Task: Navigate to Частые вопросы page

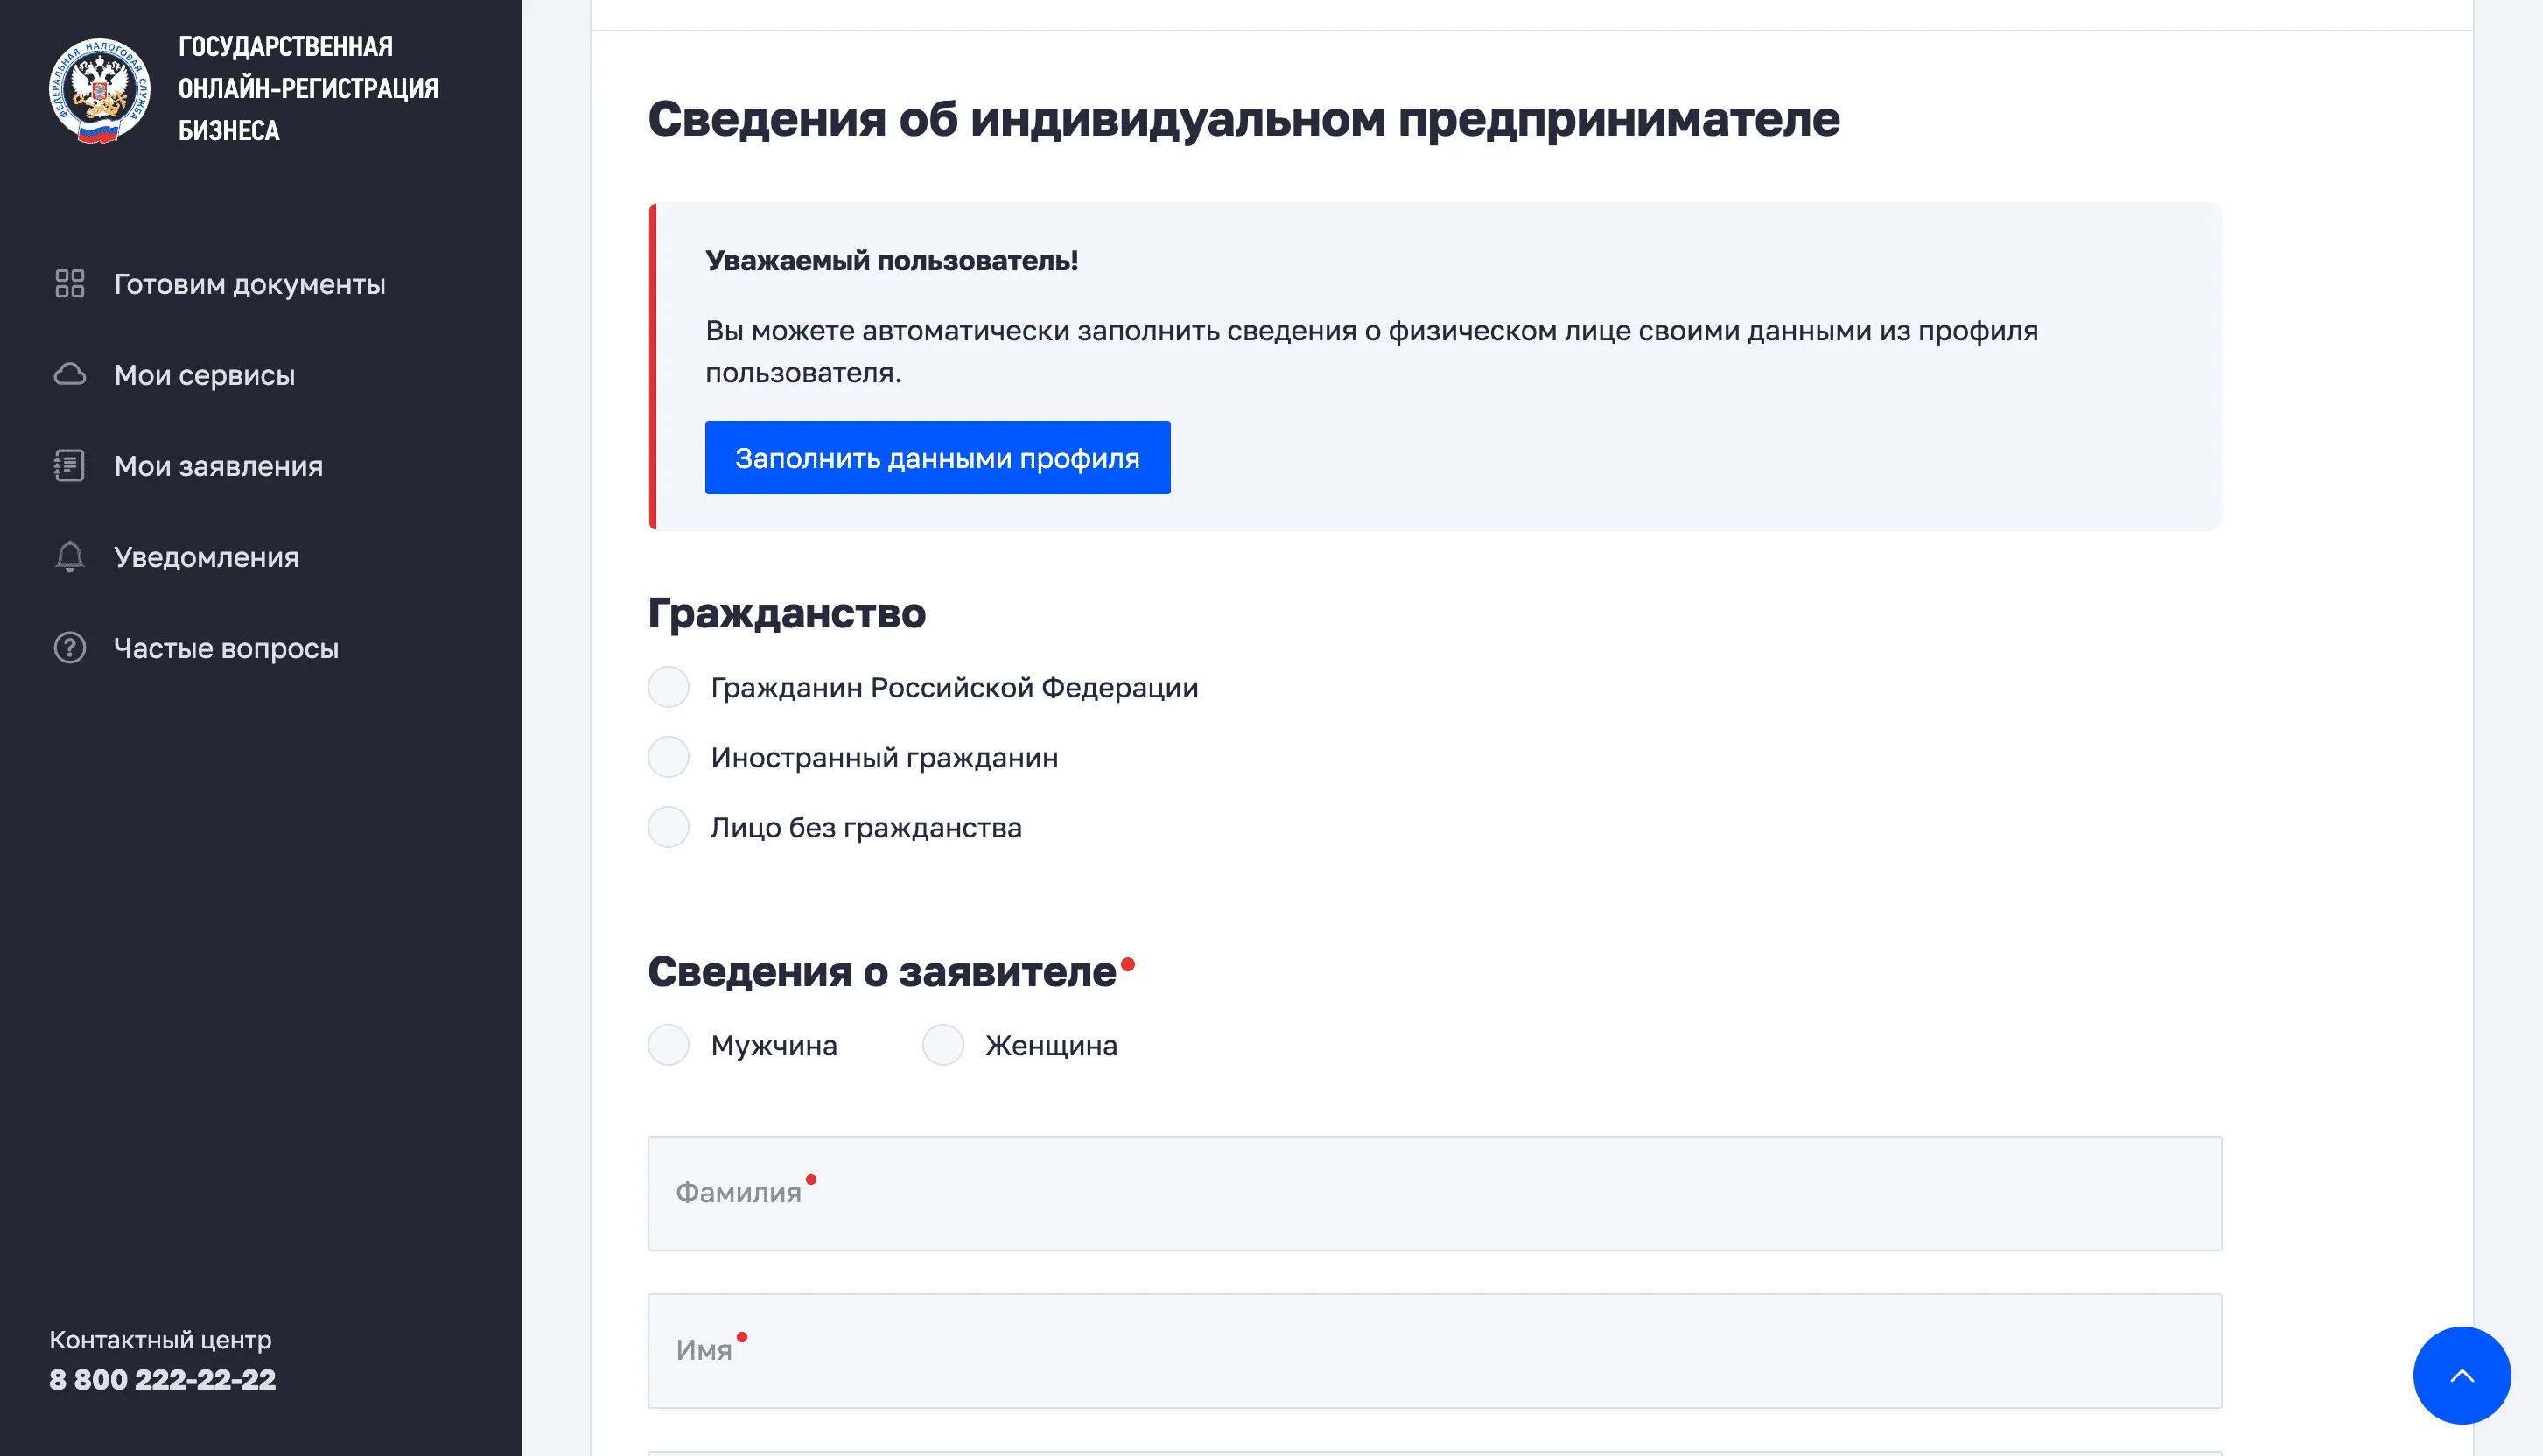Action: (x=225, y=647)
